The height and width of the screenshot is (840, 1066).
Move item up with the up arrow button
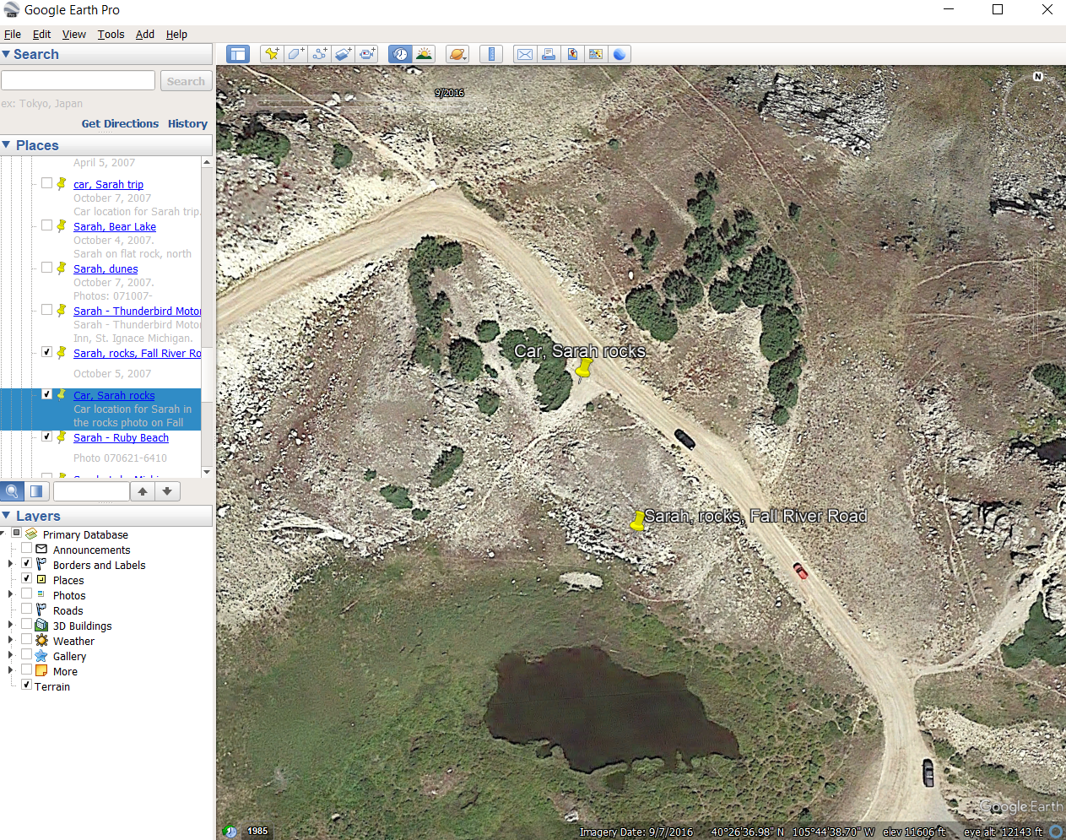pos(143,491)
